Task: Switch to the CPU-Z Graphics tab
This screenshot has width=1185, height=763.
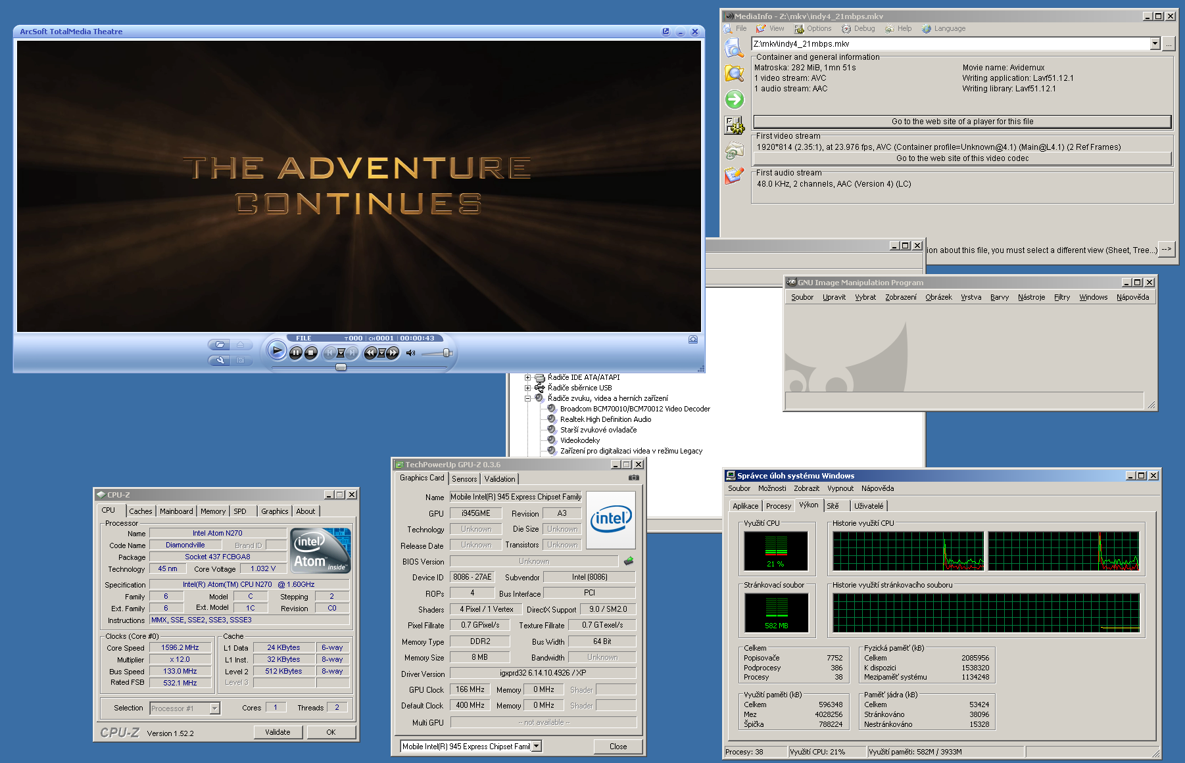Action: click(x=274, y=511)
